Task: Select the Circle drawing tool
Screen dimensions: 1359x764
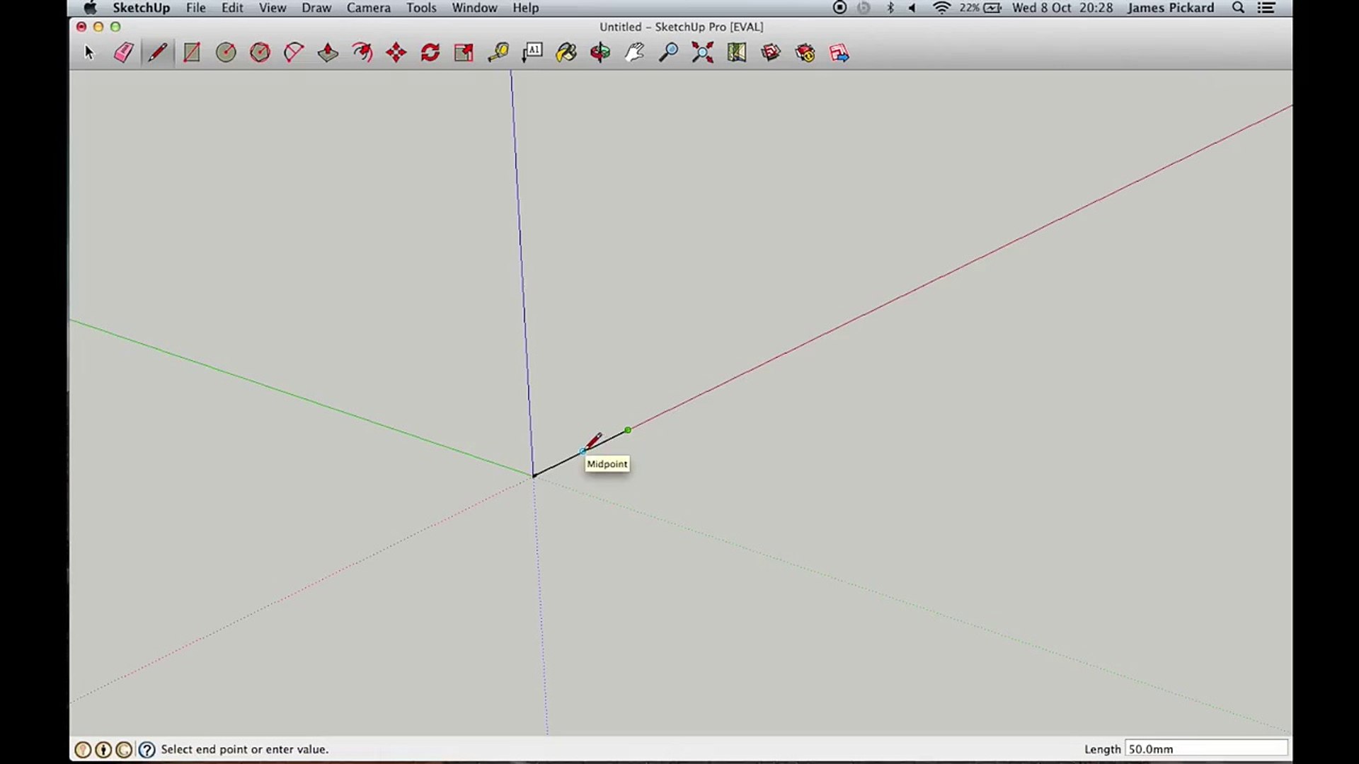Action: click(226, 53)
